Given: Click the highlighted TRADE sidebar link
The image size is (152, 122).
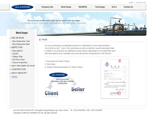Looking at the screenshot, I should coord(15,77).
